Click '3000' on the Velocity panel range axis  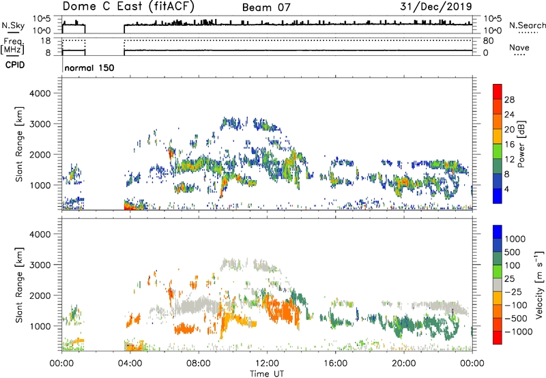coord(40,265)
